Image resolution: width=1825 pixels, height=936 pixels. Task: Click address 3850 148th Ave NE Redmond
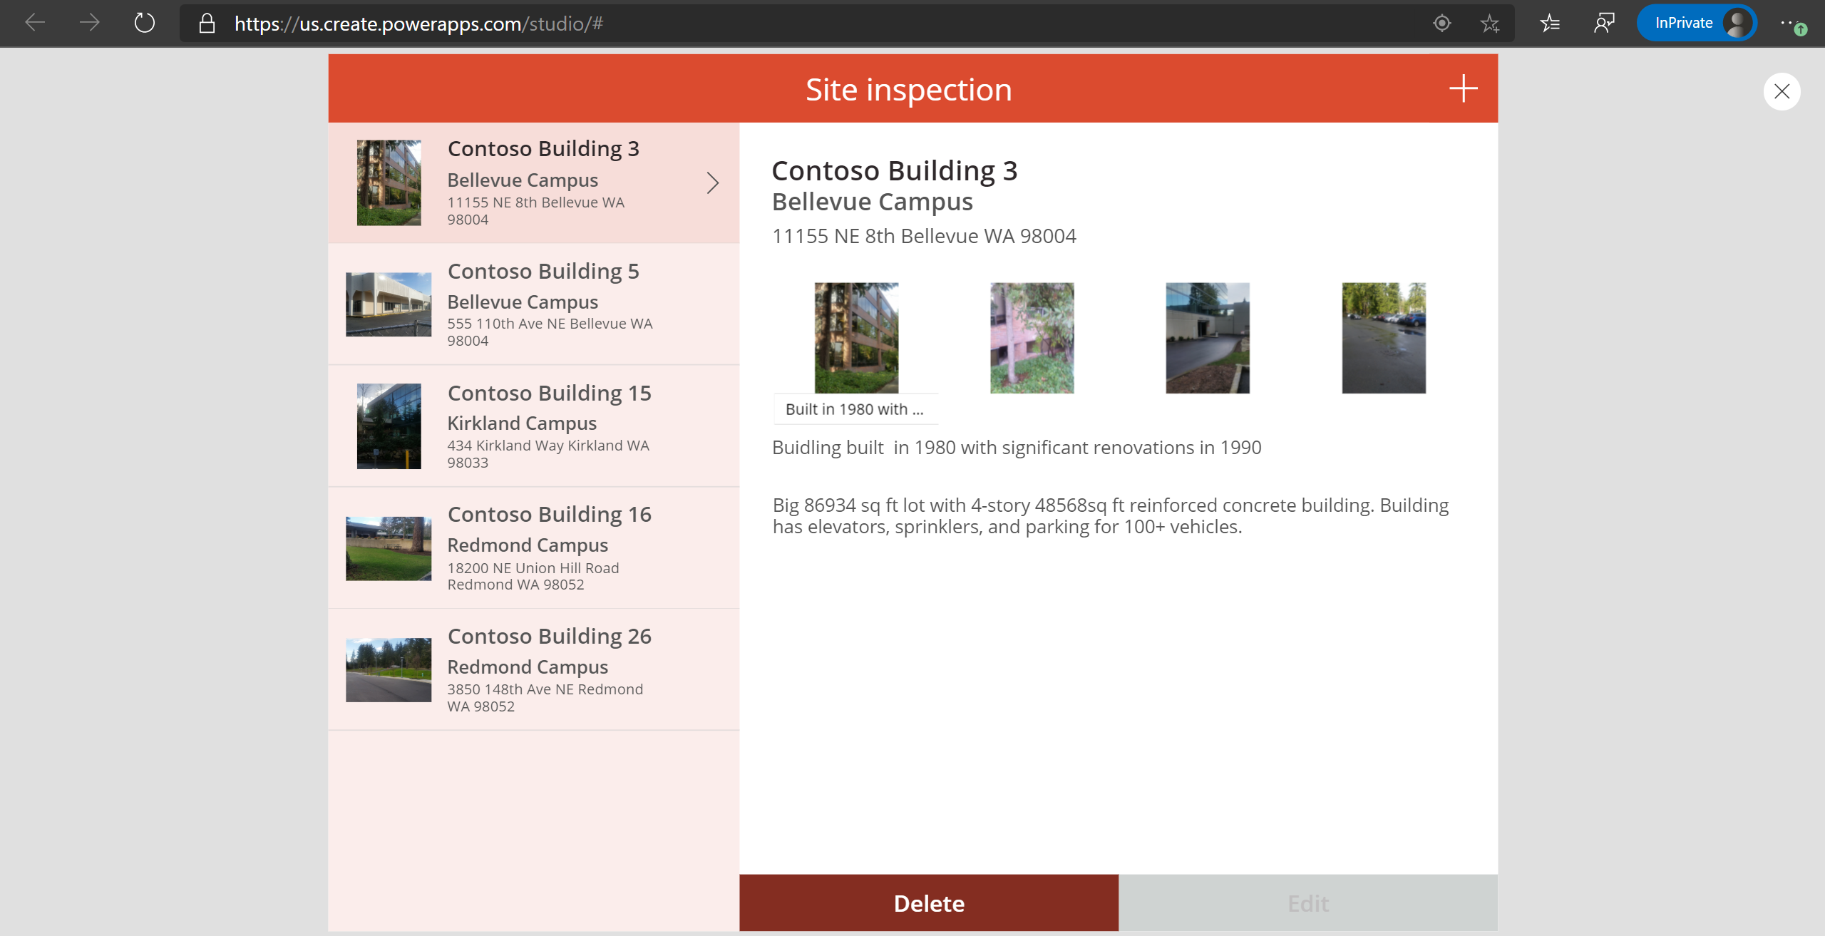(x=545, y=698)
